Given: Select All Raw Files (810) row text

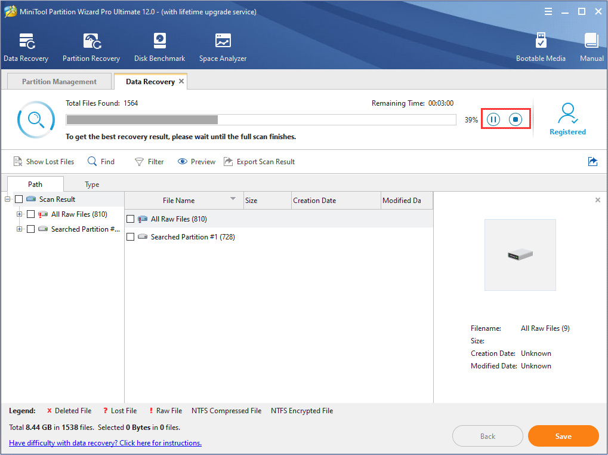Looking at the screenshot, I should (179, 219).
